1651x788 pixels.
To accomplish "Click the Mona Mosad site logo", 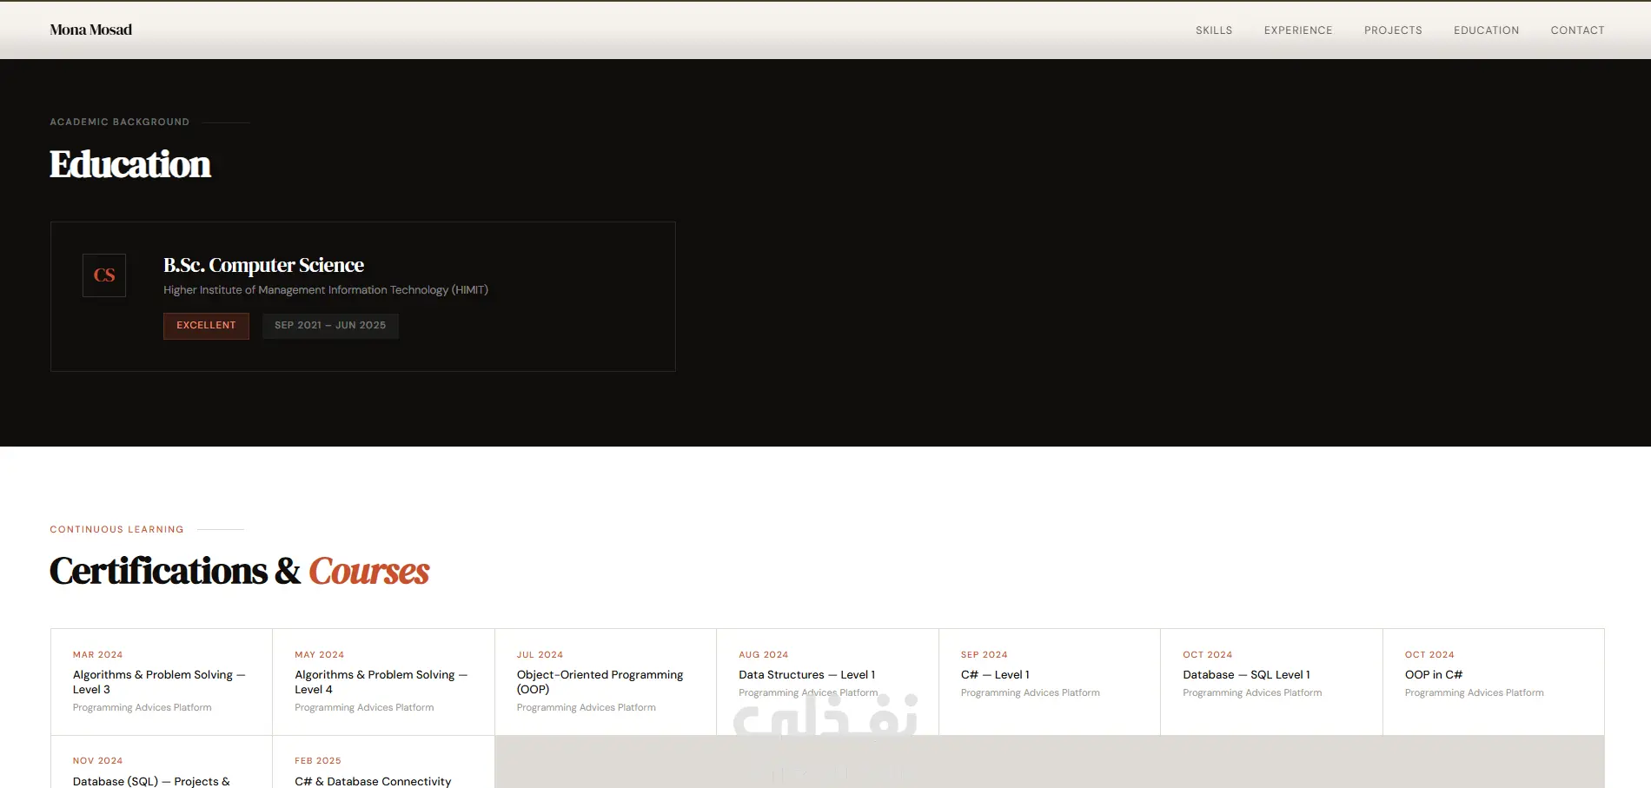I will click(x=91, y=30).
